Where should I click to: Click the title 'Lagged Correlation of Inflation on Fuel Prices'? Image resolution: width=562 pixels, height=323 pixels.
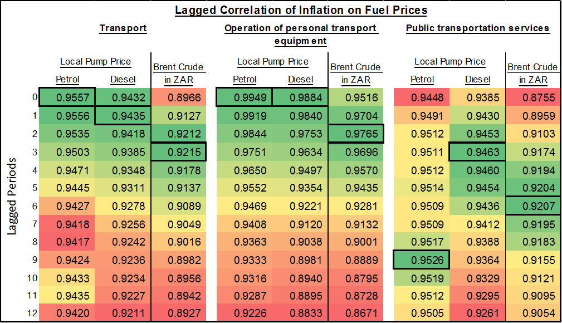tap(301, 10)
